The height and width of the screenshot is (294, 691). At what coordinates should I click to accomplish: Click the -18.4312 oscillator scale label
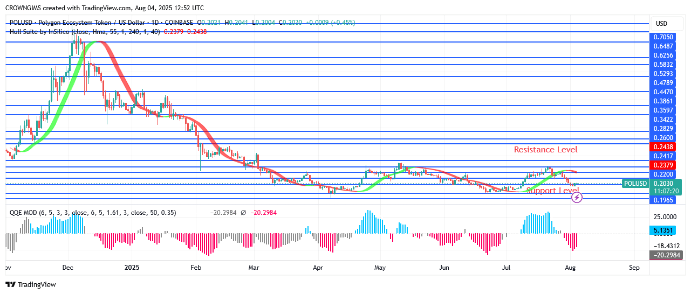pos(666,246)
